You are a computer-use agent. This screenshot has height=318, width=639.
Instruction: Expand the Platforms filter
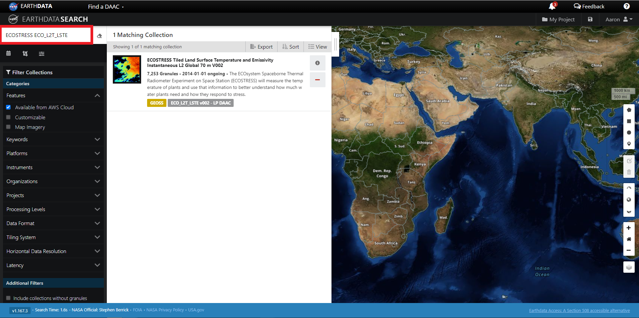pos(53,153)
